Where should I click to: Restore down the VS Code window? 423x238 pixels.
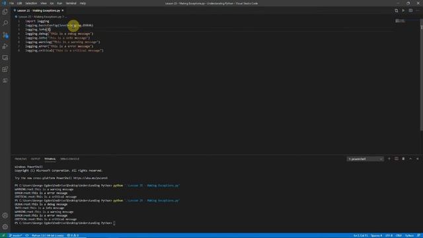408,3
